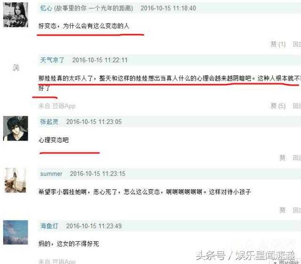Click the 天气凉了 small avatar icon
Image resolution: width=301 pixels, height=264 pixels.
[x=16, y=68]
